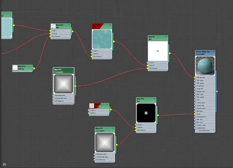Click the Scatter color socket on CoronaMtl
This screenshot has width=233, height=168.
(195, 128)
